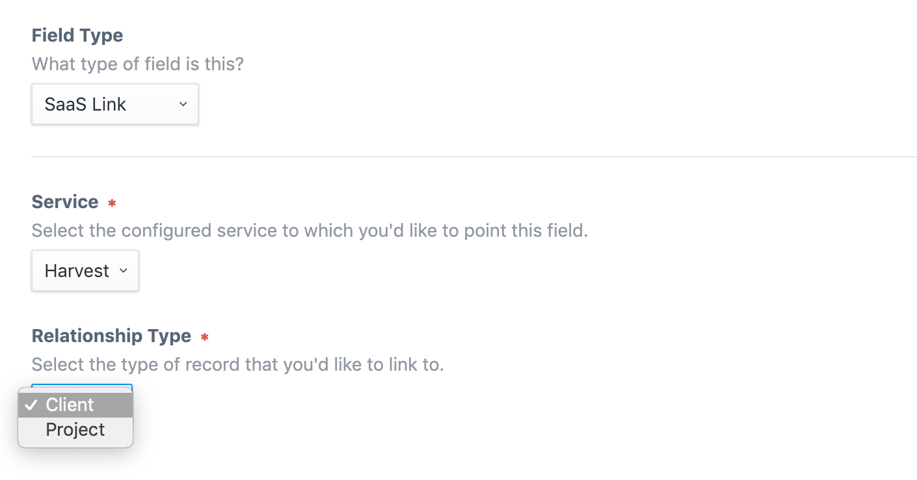
Task: Click the chevron arrow in SaaS Link select
Action: coord(183,104)
